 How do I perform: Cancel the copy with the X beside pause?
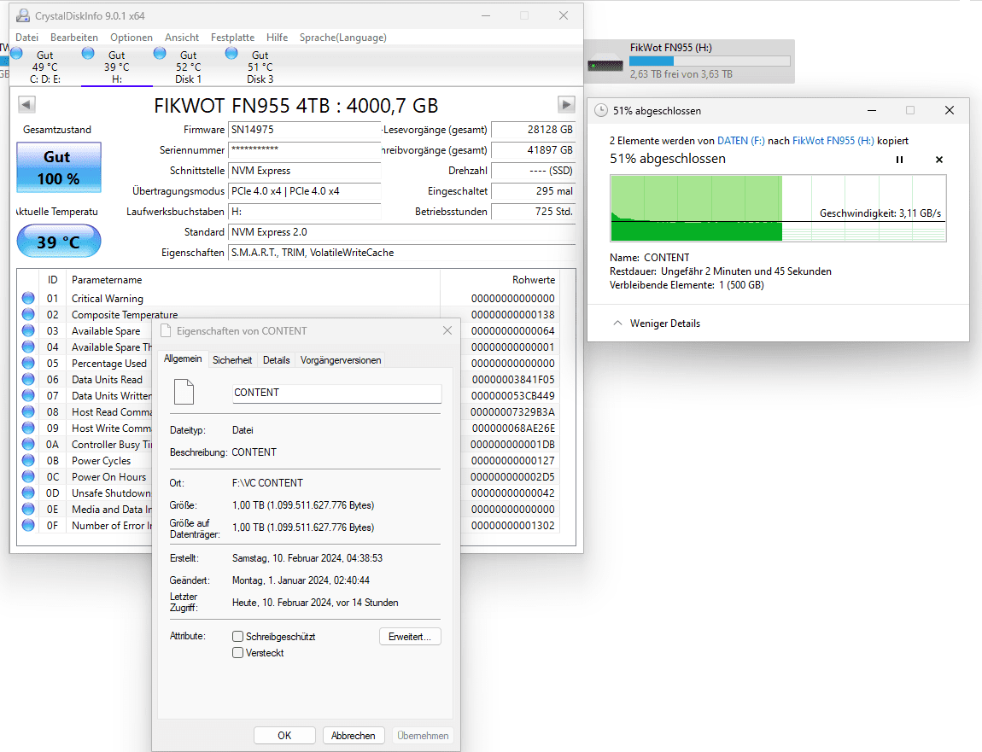(938, 160)
